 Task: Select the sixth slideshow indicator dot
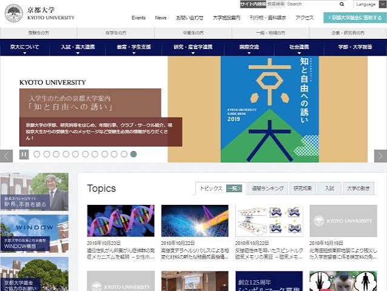click(x=85, y=155)
